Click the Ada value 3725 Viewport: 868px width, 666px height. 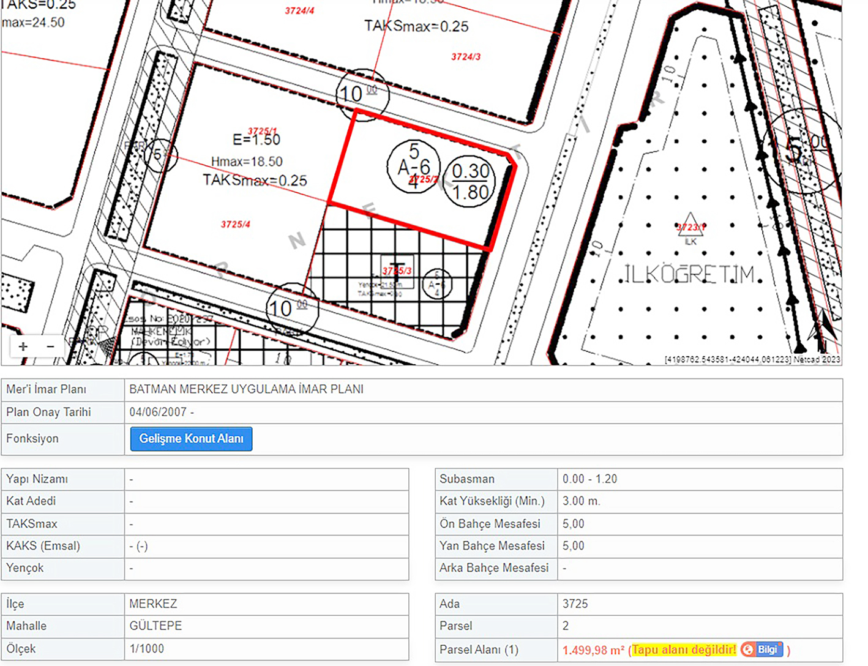coord(575,604)
